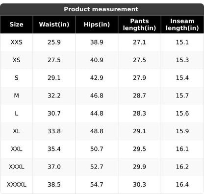Image resolution: width=204 pixels, height=194 pixels.
Task: Click the XXXL size label
Action: 17,167
